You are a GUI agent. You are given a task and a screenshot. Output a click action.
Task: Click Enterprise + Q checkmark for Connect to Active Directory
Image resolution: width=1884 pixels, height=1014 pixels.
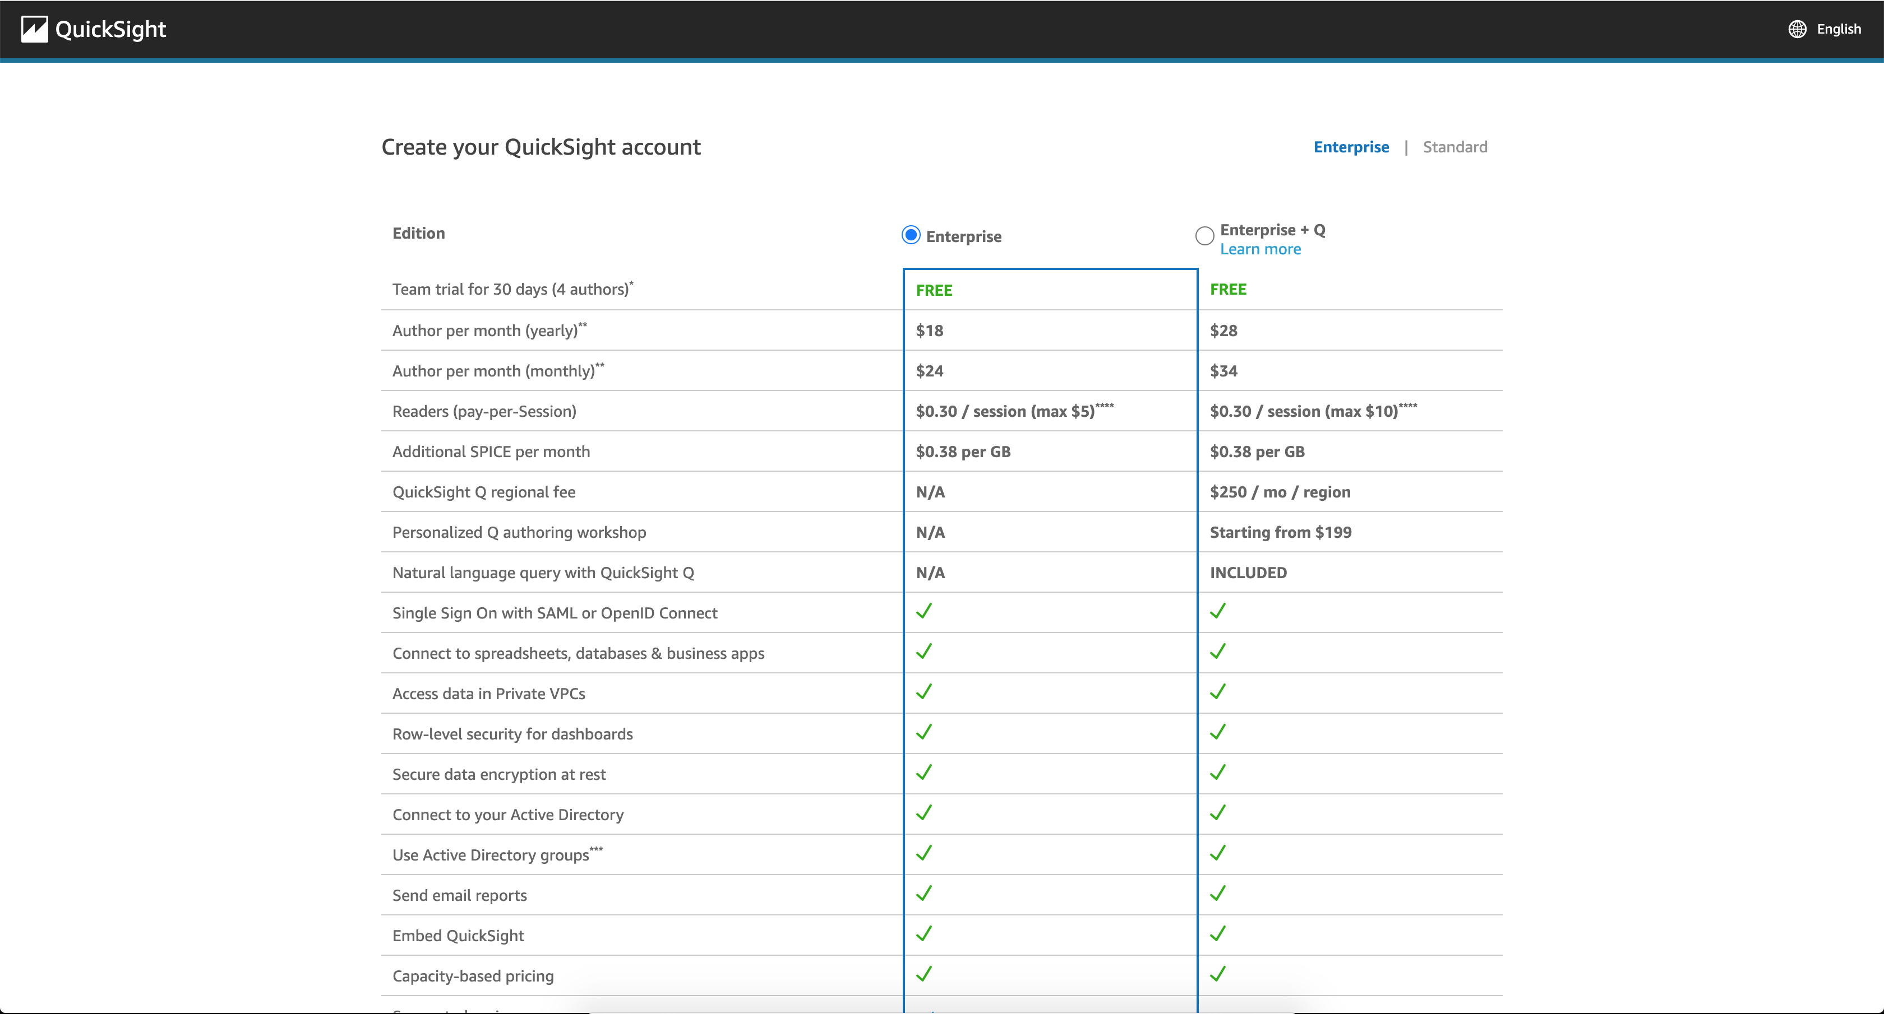[1218, 812]
